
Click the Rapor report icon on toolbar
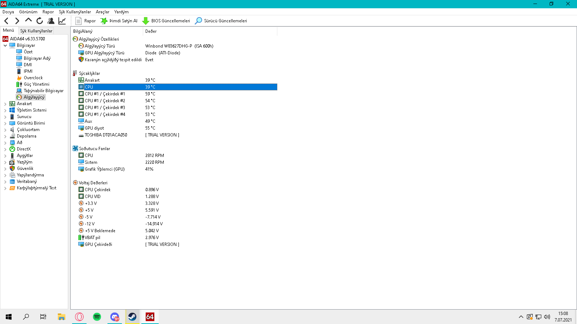point(79,21)
